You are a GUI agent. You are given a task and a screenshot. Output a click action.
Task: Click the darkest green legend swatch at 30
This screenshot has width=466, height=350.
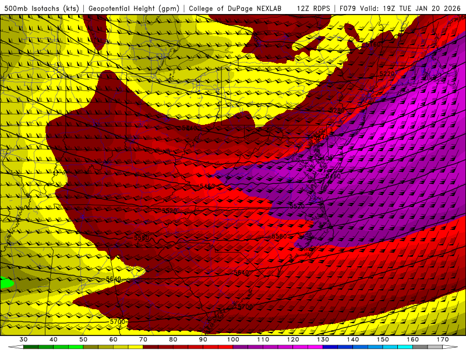coord(31,348)
